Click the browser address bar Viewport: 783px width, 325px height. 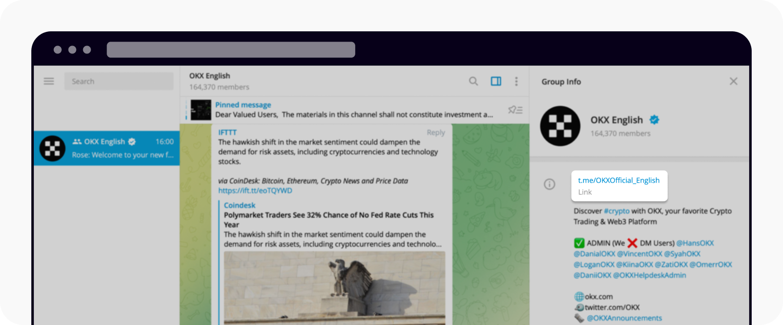[x=231, y=49]
